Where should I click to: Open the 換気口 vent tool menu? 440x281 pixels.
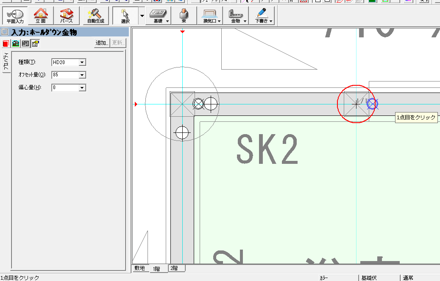click(210, 16)
